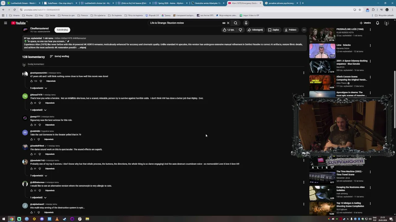This screenshot has width=396, height=222.
Task: Open the YouTube account avatar menu
Action: pyautogui.click(x=386, y=23)
